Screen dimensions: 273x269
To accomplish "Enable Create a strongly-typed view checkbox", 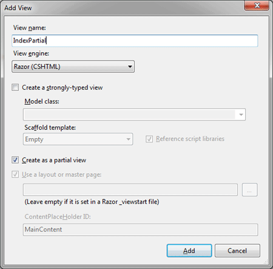I will tap(15, 87).
